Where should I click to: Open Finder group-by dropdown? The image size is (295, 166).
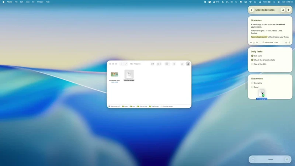(167, 64)
